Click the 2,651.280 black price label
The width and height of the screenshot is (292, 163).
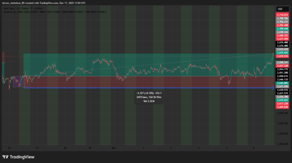[x=282, y=73]
